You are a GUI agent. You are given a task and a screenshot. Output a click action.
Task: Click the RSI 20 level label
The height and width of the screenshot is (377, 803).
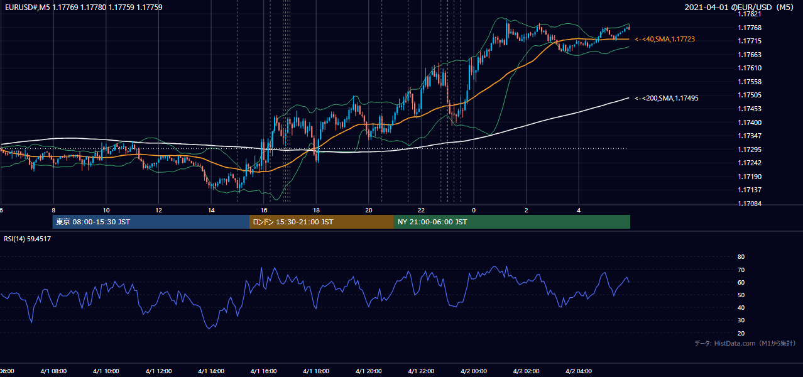[741, 333]
